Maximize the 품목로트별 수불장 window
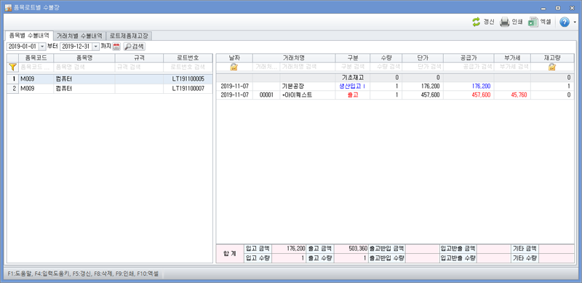 [558, 7]
